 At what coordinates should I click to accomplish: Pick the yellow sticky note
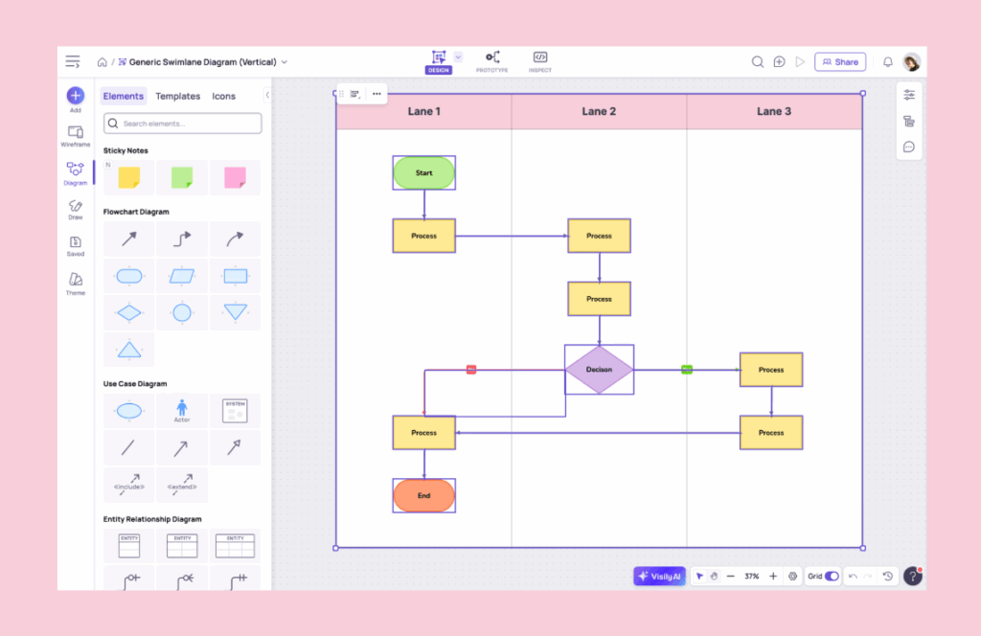pos(129,177)
